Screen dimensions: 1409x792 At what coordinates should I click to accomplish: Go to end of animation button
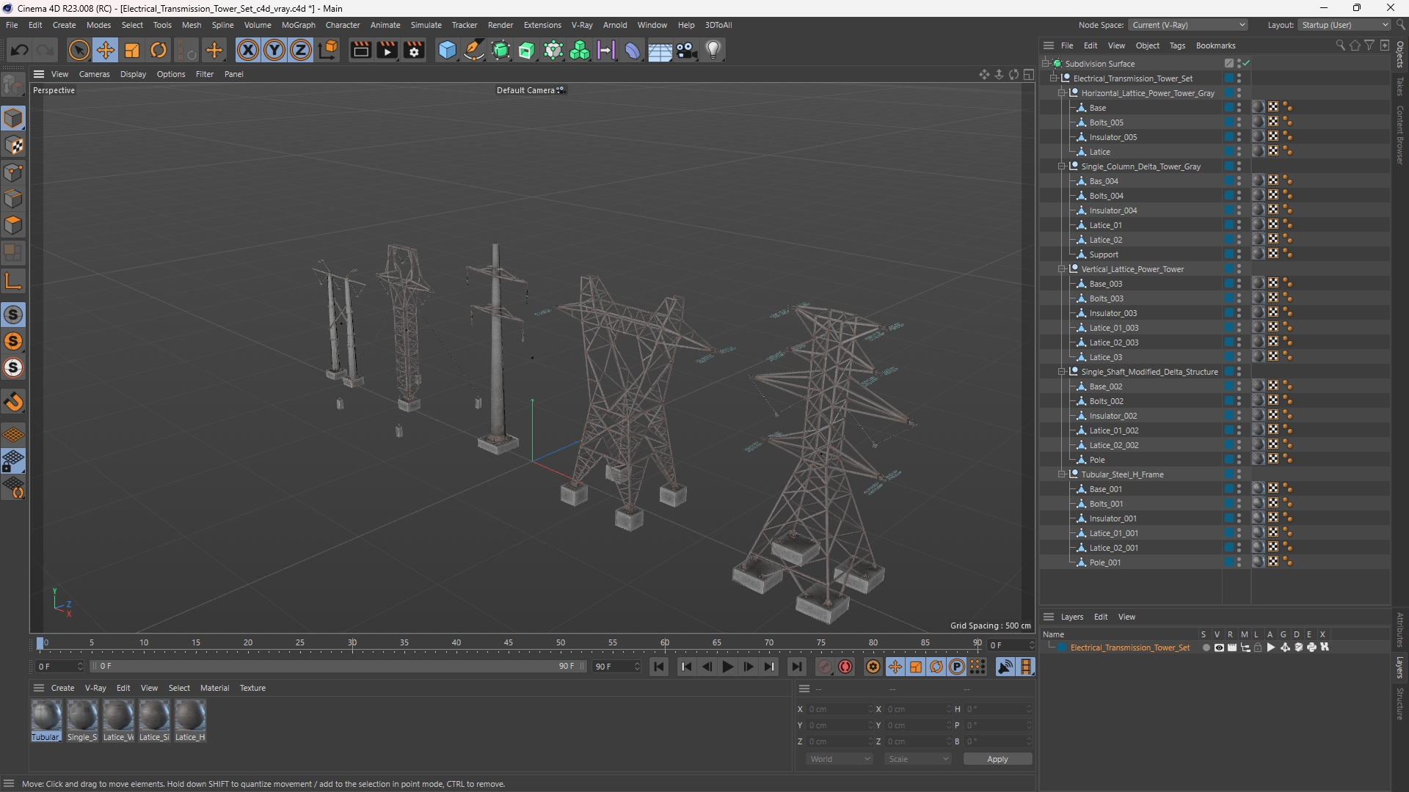[796, 667]
